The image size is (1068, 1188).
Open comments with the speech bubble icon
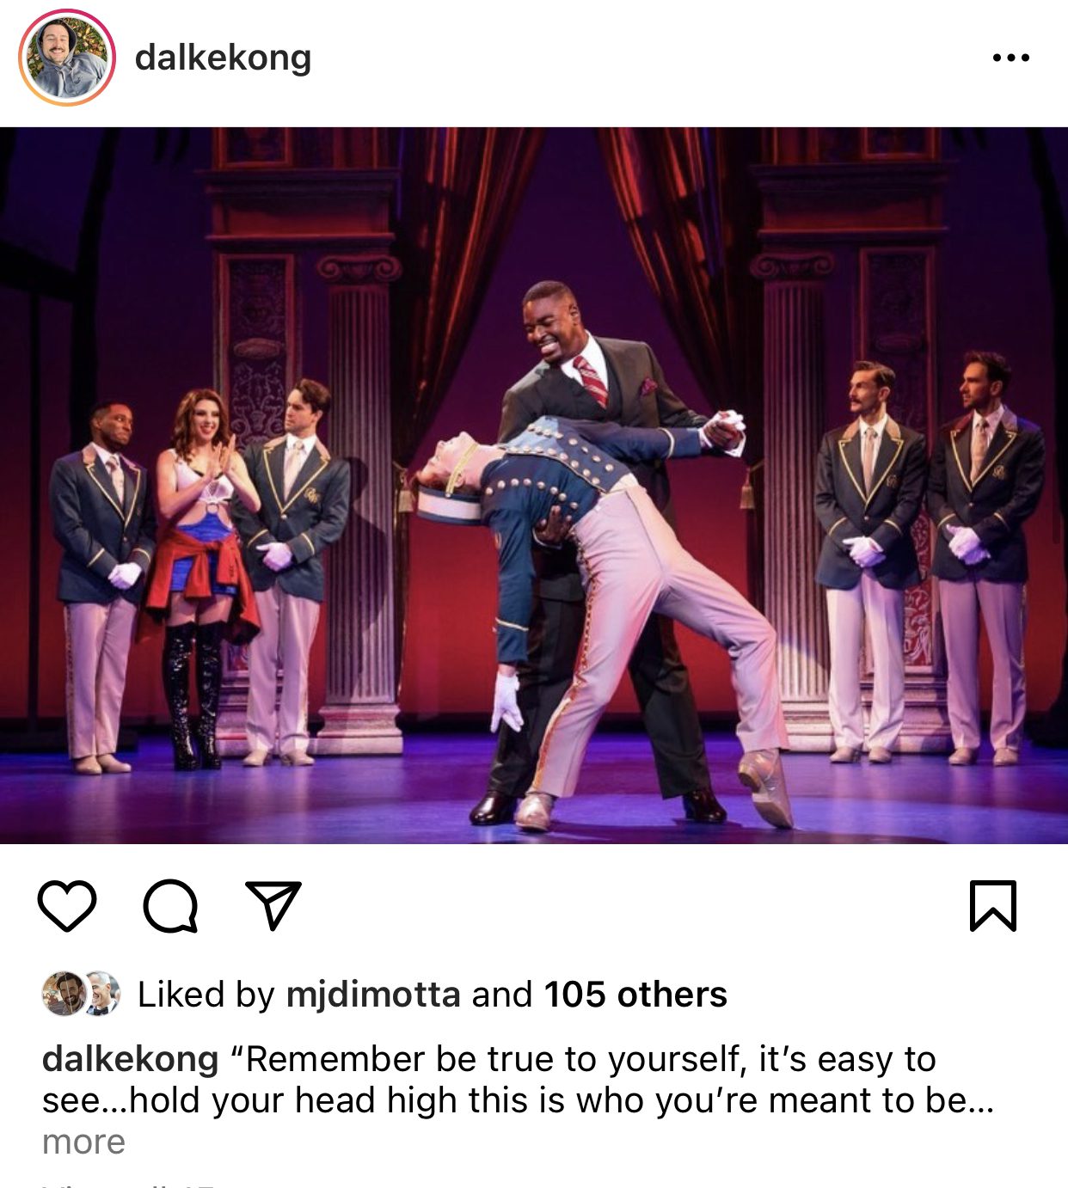[x=170, y=906]
